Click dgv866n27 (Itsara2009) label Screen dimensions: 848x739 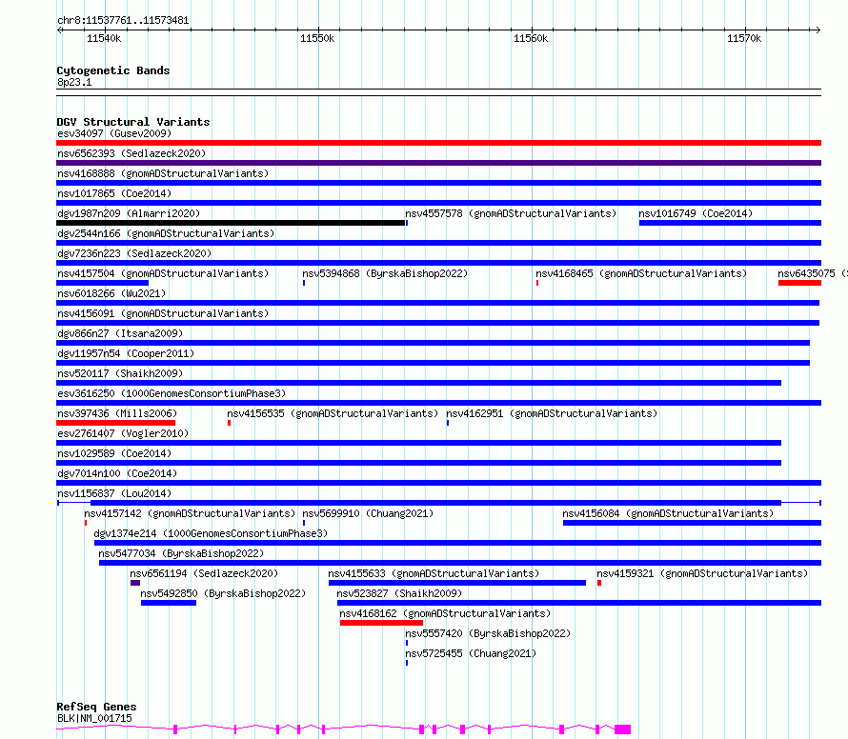click(x=120, y=333)
